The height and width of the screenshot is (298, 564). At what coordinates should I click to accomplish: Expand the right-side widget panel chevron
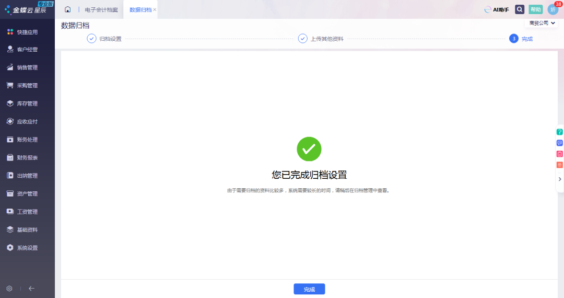(560, 179)
